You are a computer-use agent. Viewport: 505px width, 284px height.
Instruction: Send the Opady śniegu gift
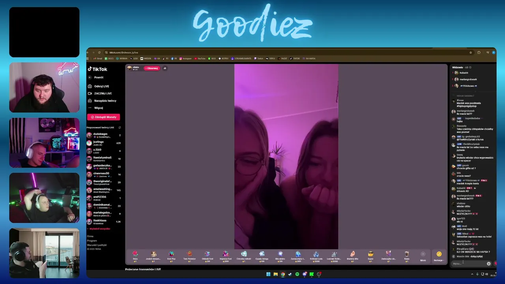(262, 256)
